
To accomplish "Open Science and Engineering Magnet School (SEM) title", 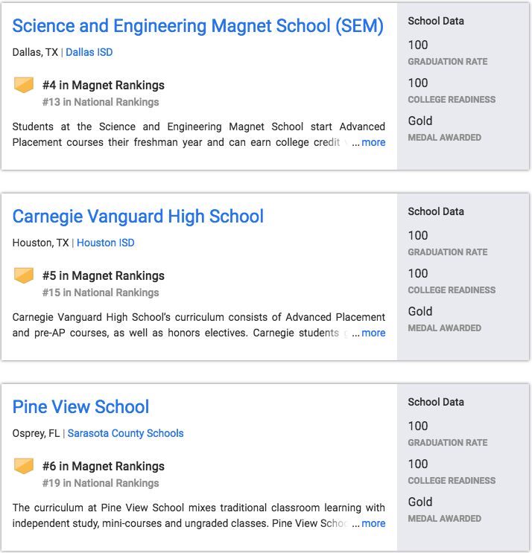I will (197, 26).
